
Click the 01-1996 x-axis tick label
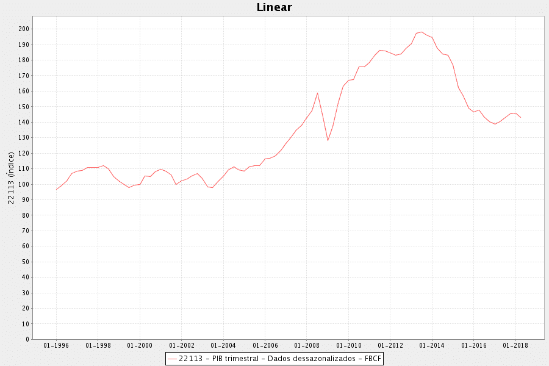click(x=57, y=345)
